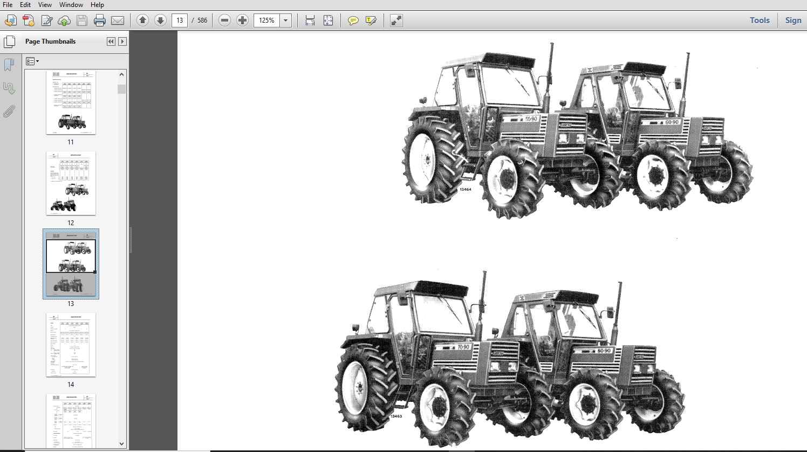Open the Sign pane
Image resolution: width=807 pixels, height=452 pixels.
[x=793, y=20]
